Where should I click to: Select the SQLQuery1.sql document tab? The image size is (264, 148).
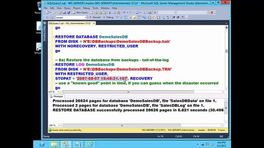(x=70, y=23)
